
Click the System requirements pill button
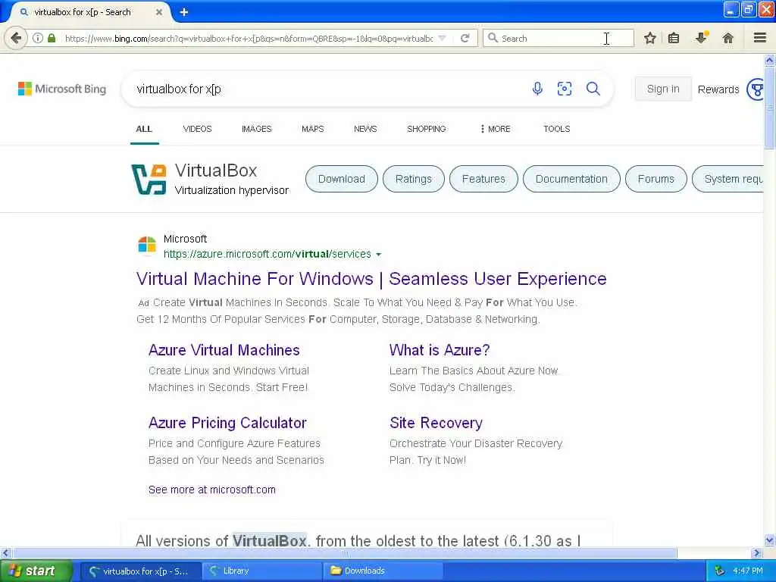coord(727,179)
